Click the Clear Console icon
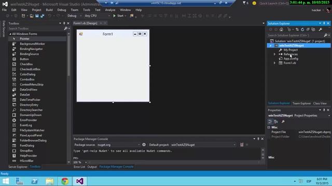Viewport: 332px width, 186px height. click(x=242, y=145)
